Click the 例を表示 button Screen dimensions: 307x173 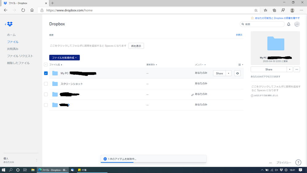pos(136,46)
